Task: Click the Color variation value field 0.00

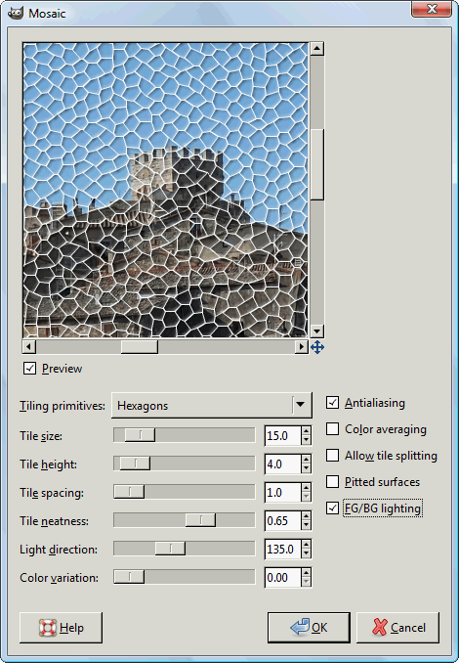Action: click(282, 577)
